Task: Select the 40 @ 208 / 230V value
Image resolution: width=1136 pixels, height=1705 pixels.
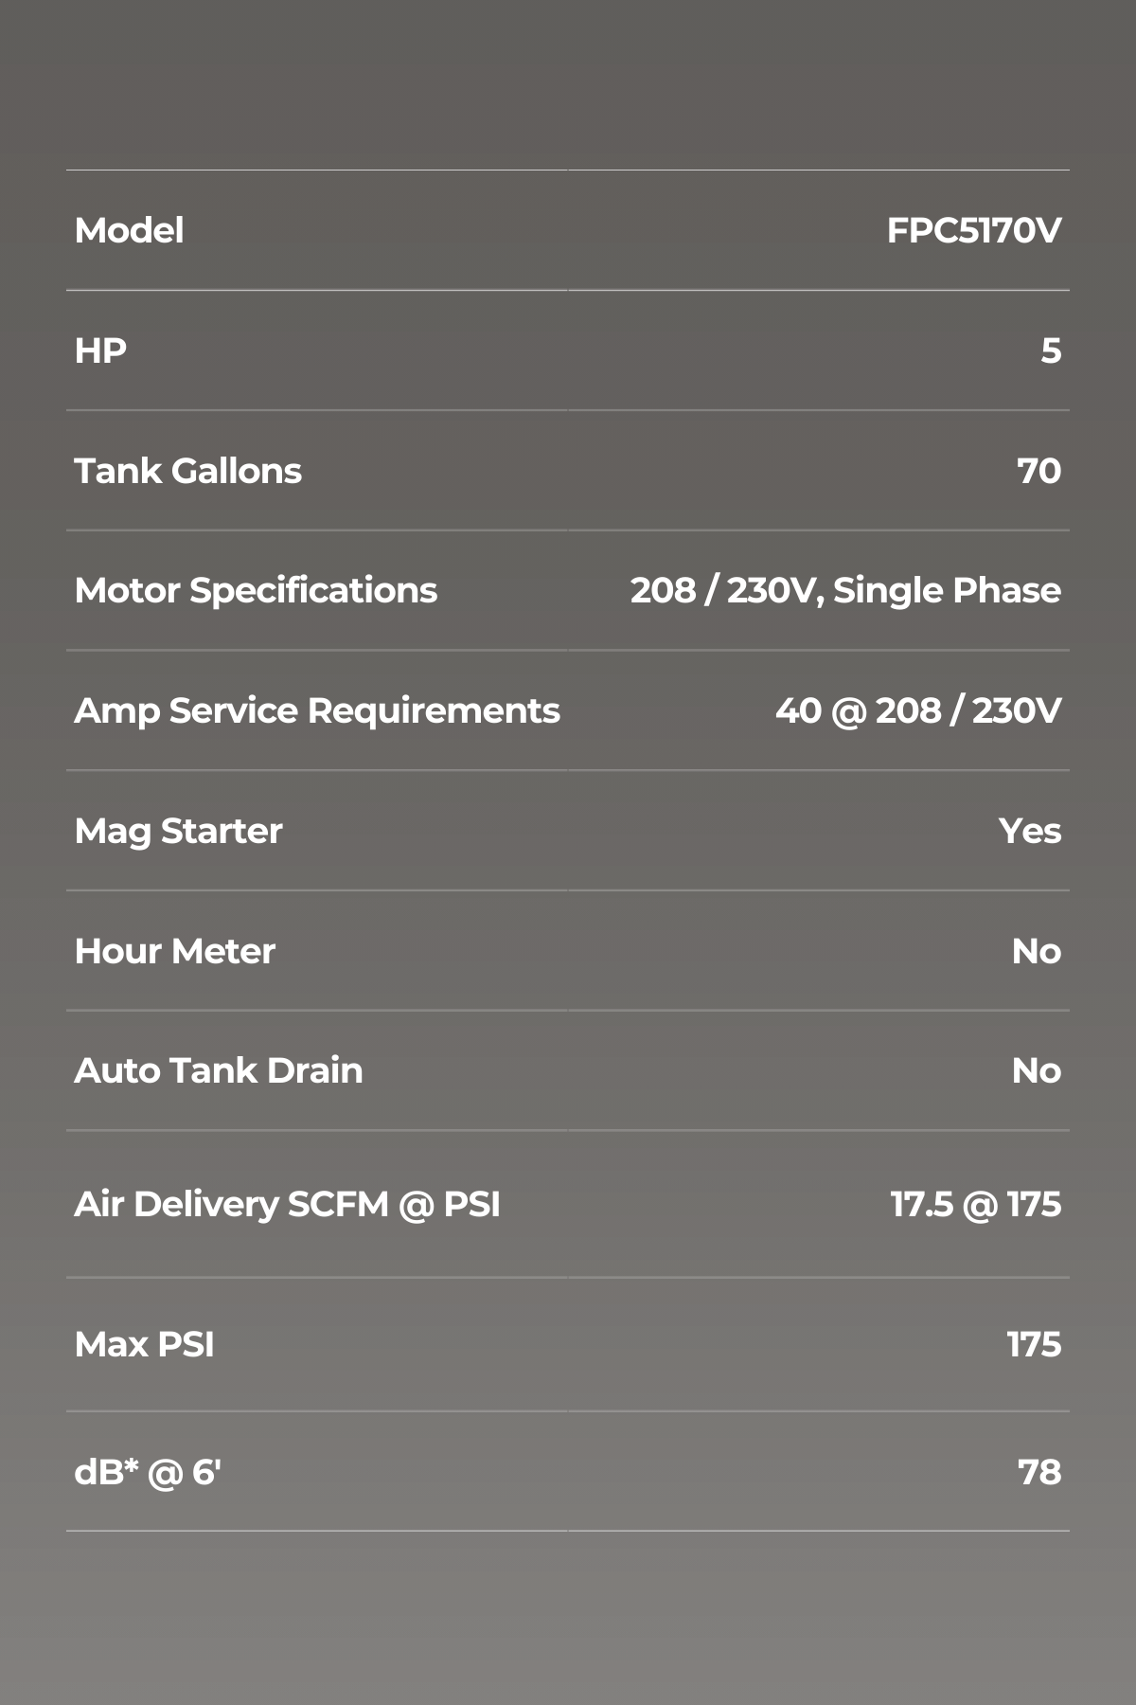Action: pos(918,710)
